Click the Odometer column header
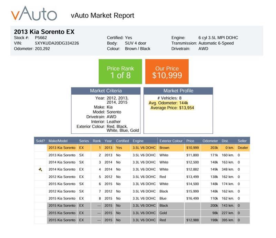Viewport: 276px width, 238px height. point(210,141)
